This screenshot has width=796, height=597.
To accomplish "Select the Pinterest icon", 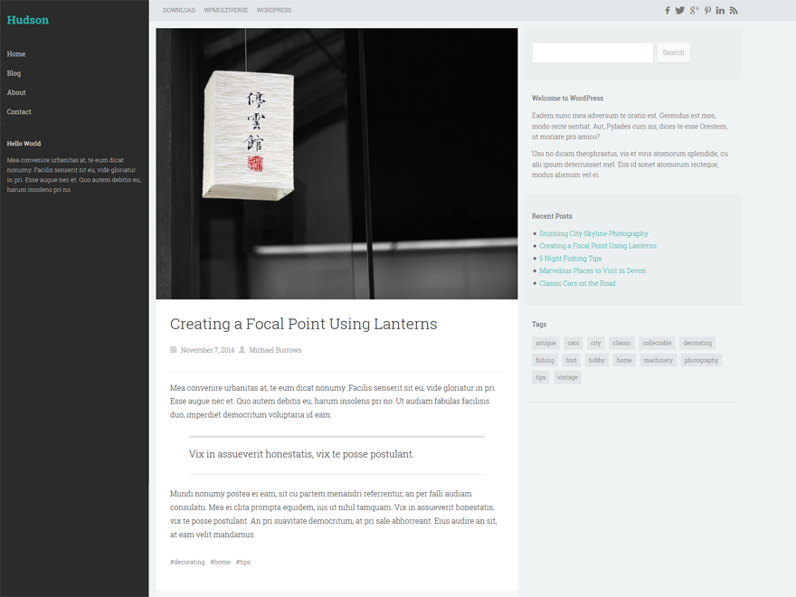I will pyautogui.click(x=707, y=10).
